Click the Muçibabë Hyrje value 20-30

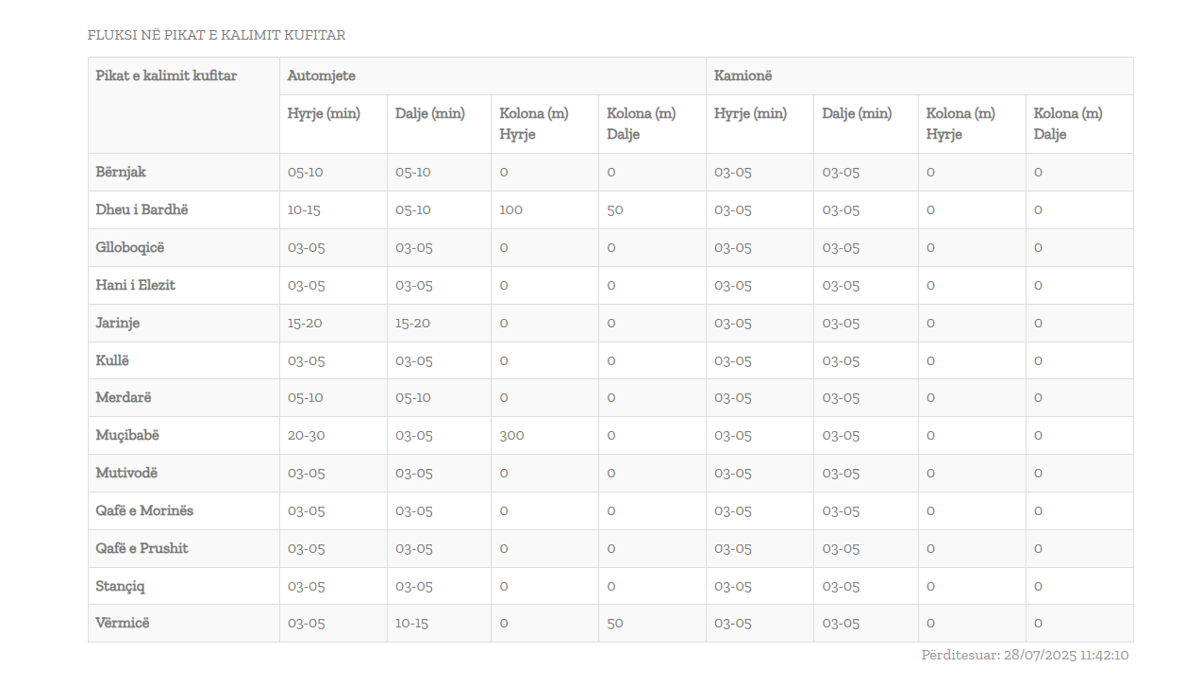[306, 435]
